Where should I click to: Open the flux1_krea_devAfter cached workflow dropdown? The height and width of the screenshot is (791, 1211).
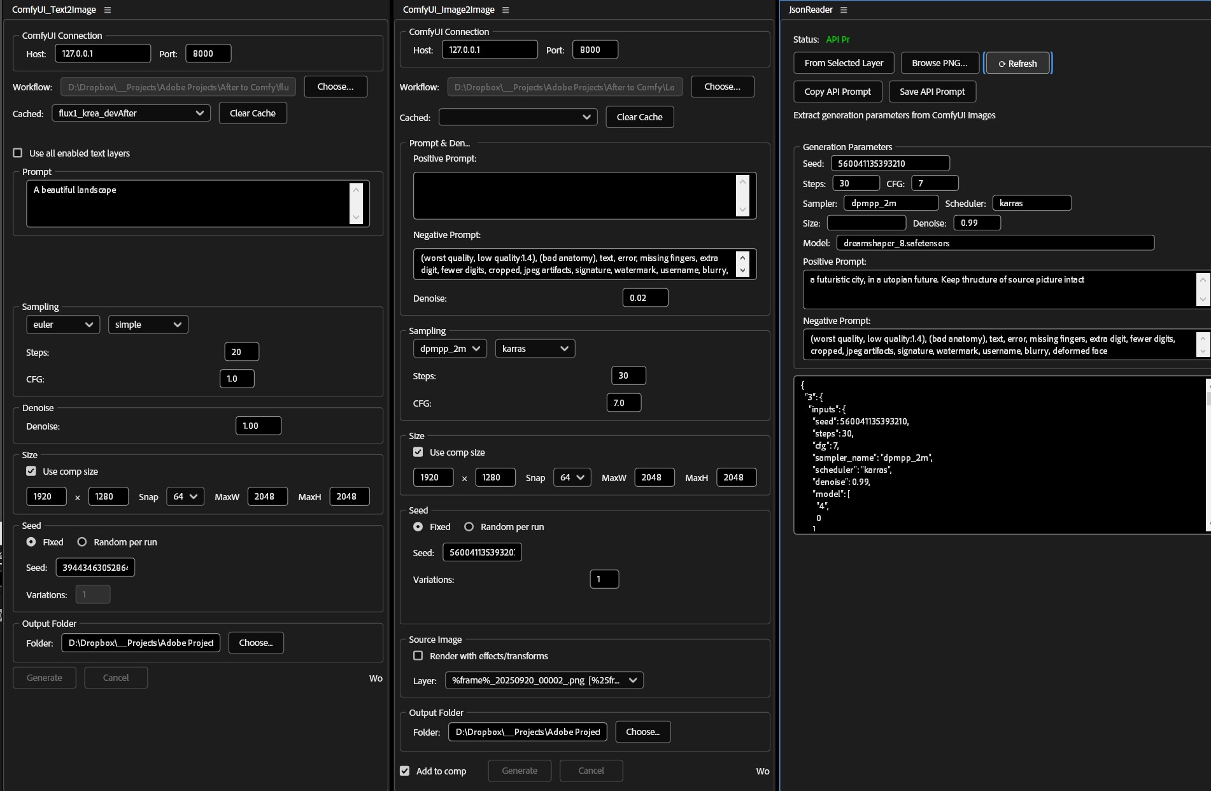click(x=131, y=113)
